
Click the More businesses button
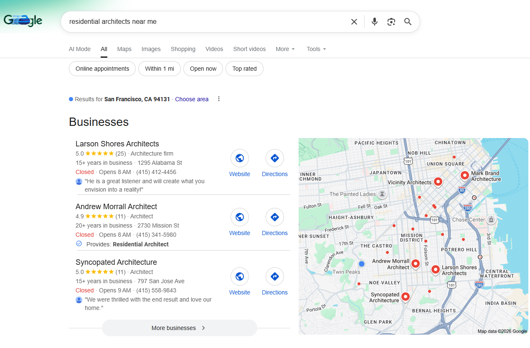[179, 328]
